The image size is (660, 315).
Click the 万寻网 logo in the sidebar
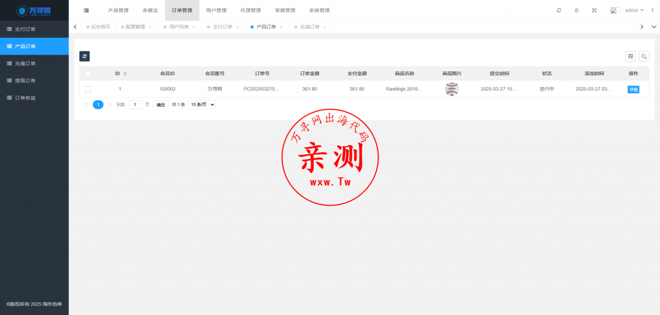tap(34, 10)
